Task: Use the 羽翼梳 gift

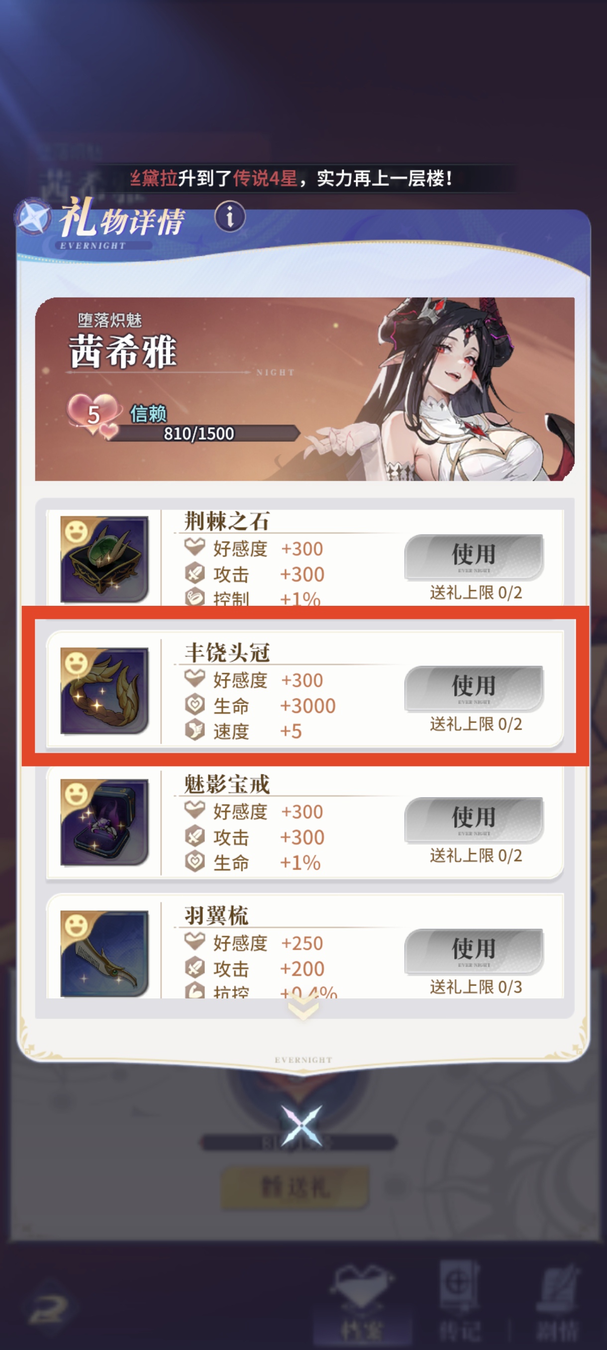Action: (x=474, y=952)
